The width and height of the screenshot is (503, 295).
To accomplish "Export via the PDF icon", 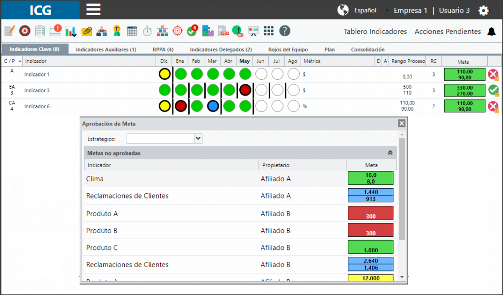I will [224, 31].
